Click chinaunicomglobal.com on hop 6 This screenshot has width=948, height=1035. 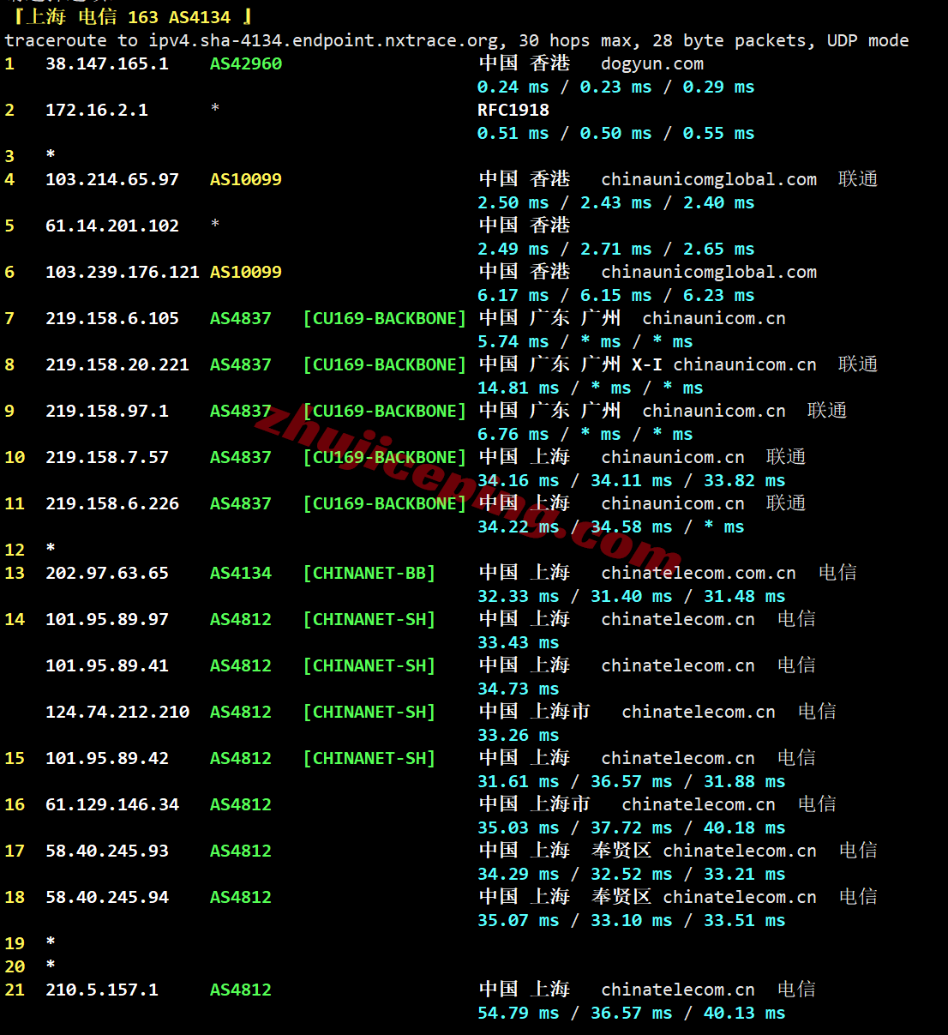tap(709, 272)
